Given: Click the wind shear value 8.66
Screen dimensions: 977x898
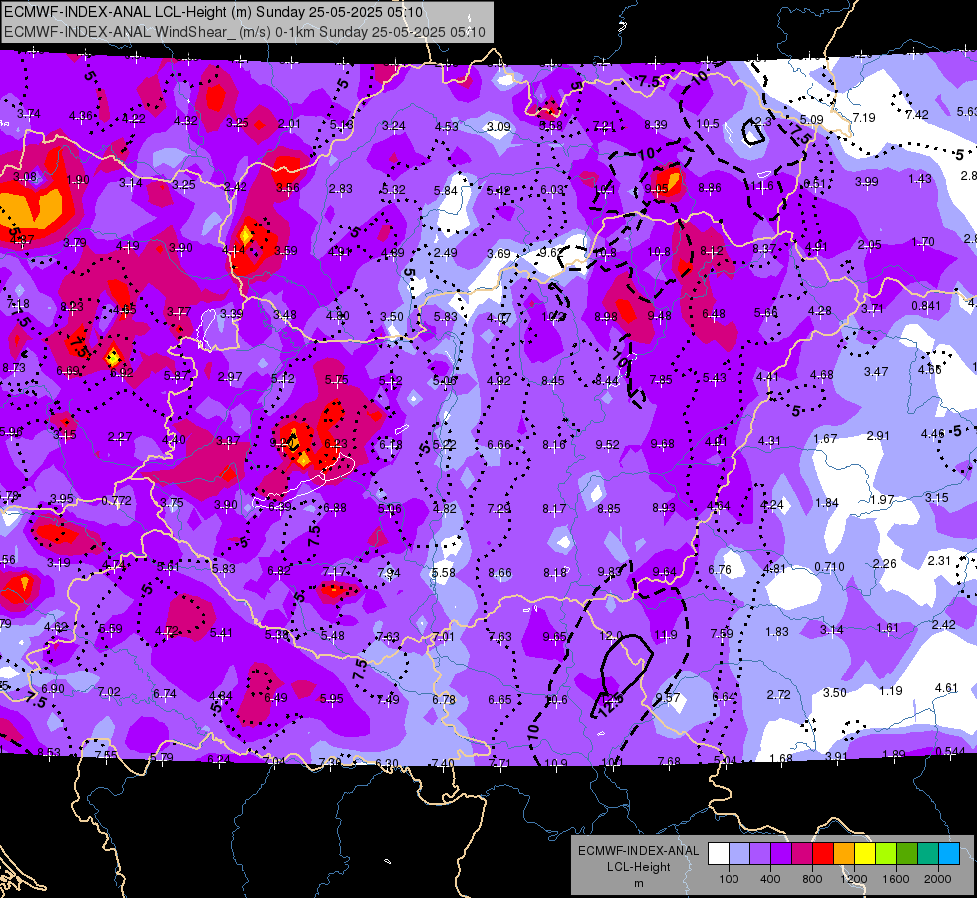Looking at the screenshot, I should (500, 572).
